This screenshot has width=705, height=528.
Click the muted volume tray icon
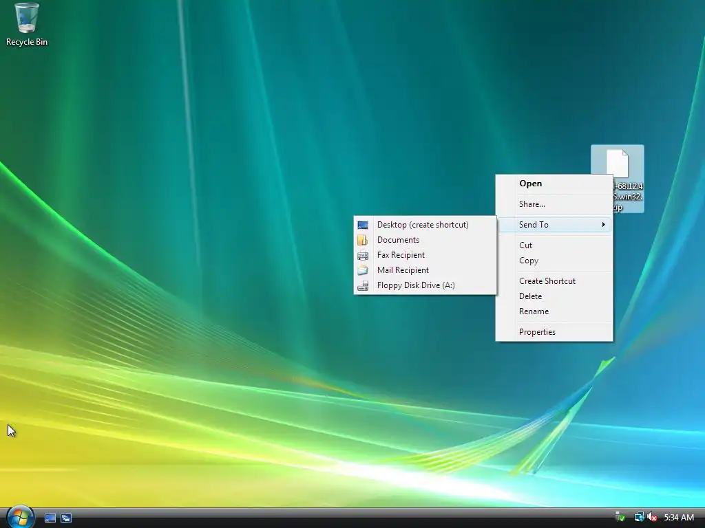point(652,517)
